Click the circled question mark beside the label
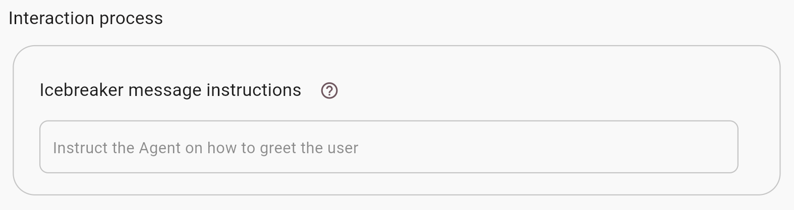 coord(329,91)
